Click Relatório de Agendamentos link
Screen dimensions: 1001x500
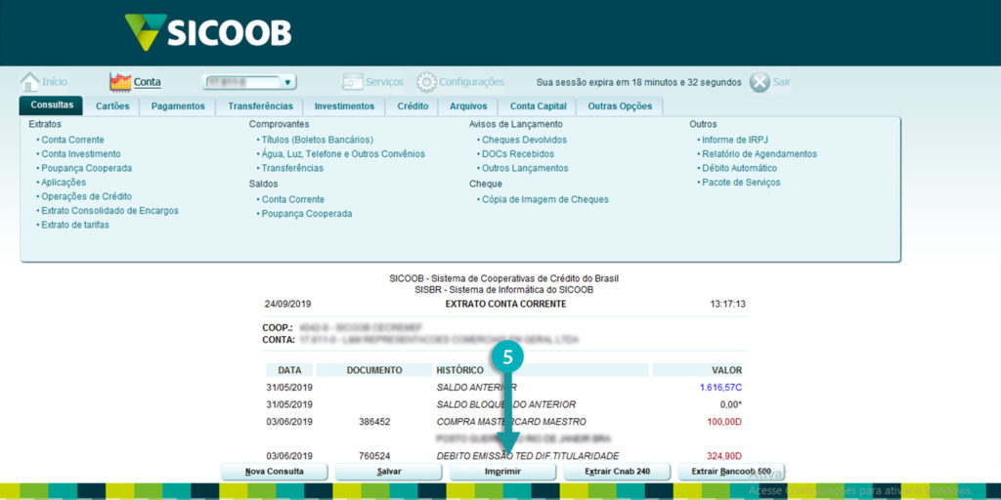click(759, 153)
